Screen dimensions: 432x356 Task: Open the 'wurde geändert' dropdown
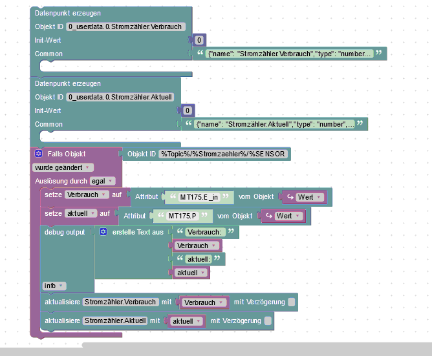click(63, 167)
